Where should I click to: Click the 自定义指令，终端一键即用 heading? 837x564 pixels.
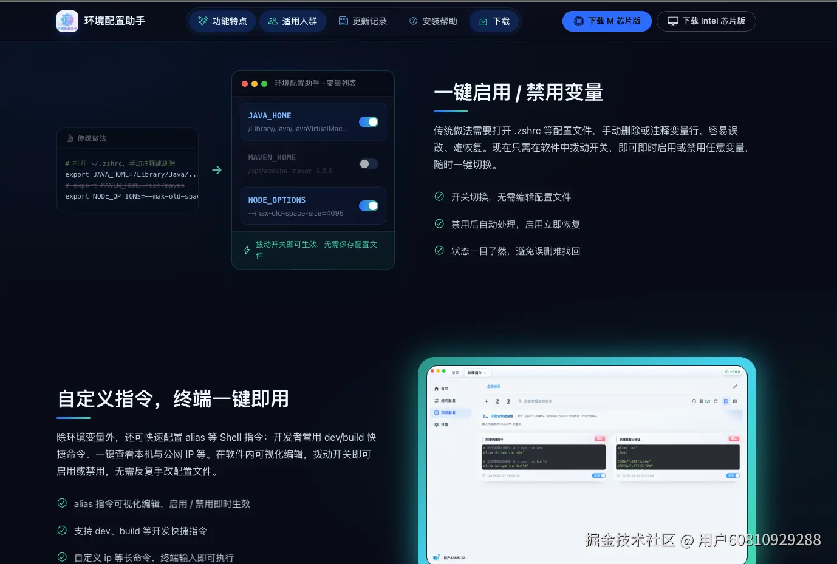tap(173, 399)
